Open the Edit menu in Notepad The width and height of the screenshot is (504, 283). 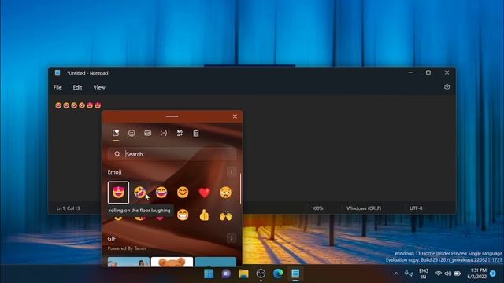77,87
